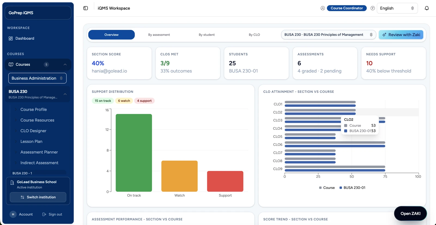Click the CLO1 label in attainment chart
Screen dimensions: 436x225
click(278, 104)
